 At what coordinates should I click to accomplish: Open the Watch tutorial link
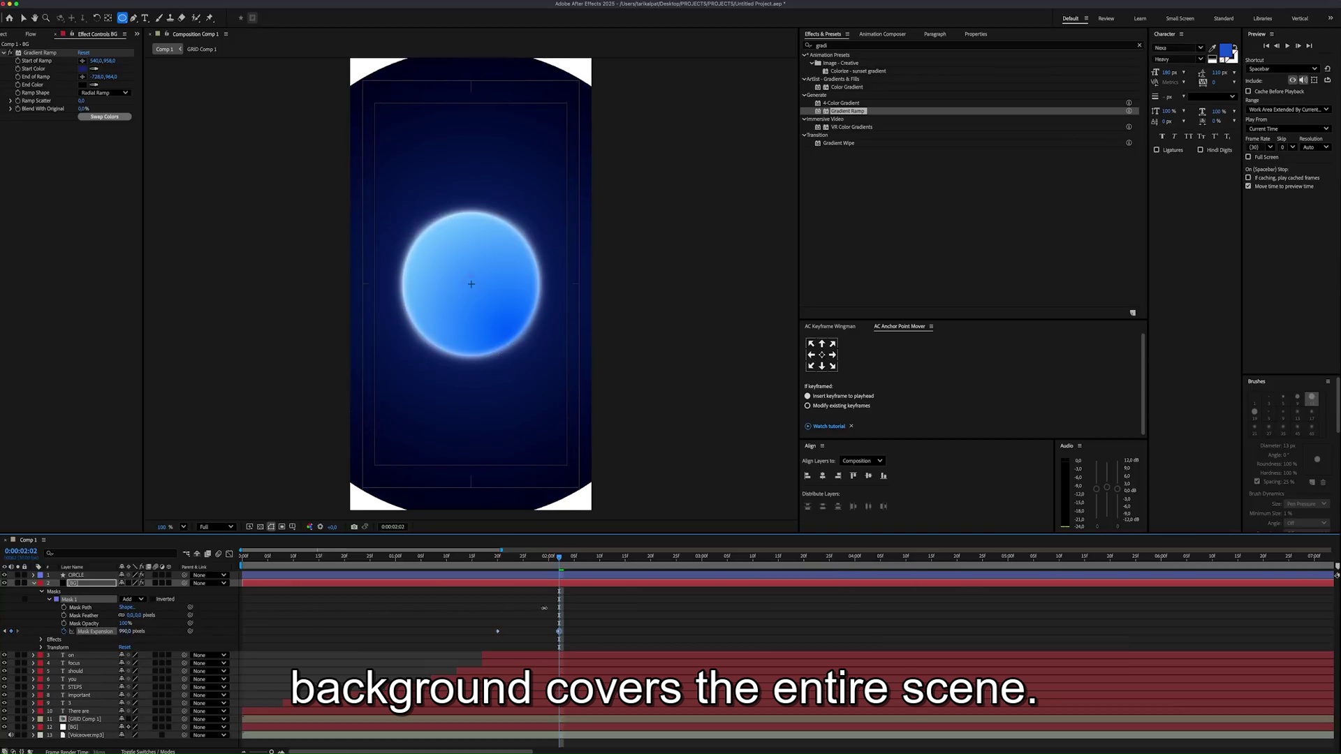829,427
